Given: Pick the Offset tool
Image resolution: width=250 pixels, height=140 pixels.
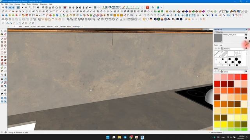Looking at the screenshot, I should point(5,63).
